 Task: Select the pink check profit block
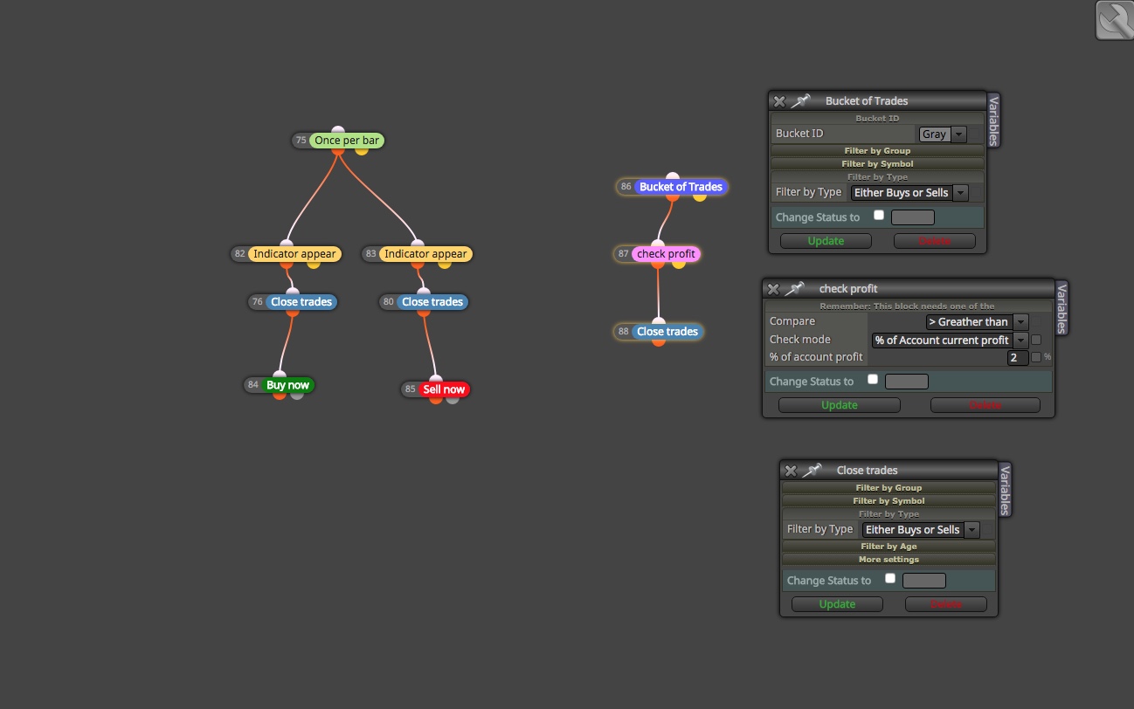point(667,254)
